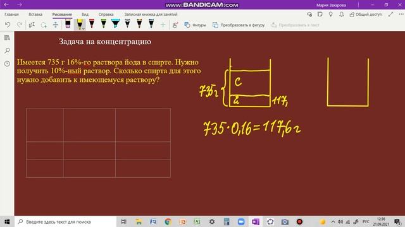405x227 pixels.
Task: Choose the Insert or Remove Space tool
Action: coord(56,25)
